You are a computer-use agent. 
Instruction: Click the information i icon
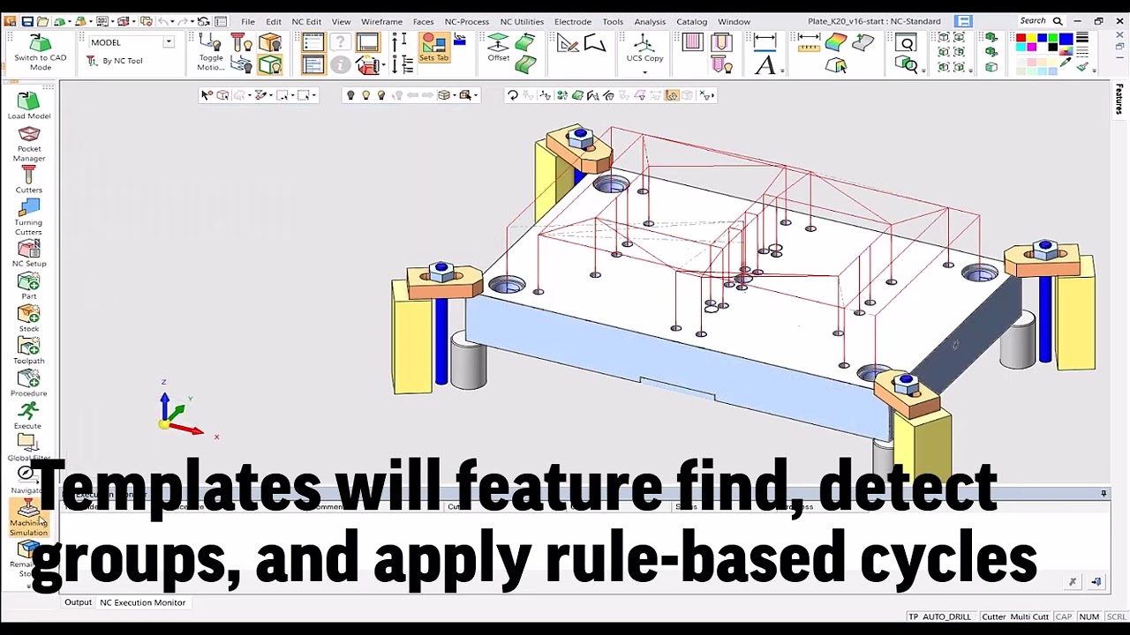[340, 64]
